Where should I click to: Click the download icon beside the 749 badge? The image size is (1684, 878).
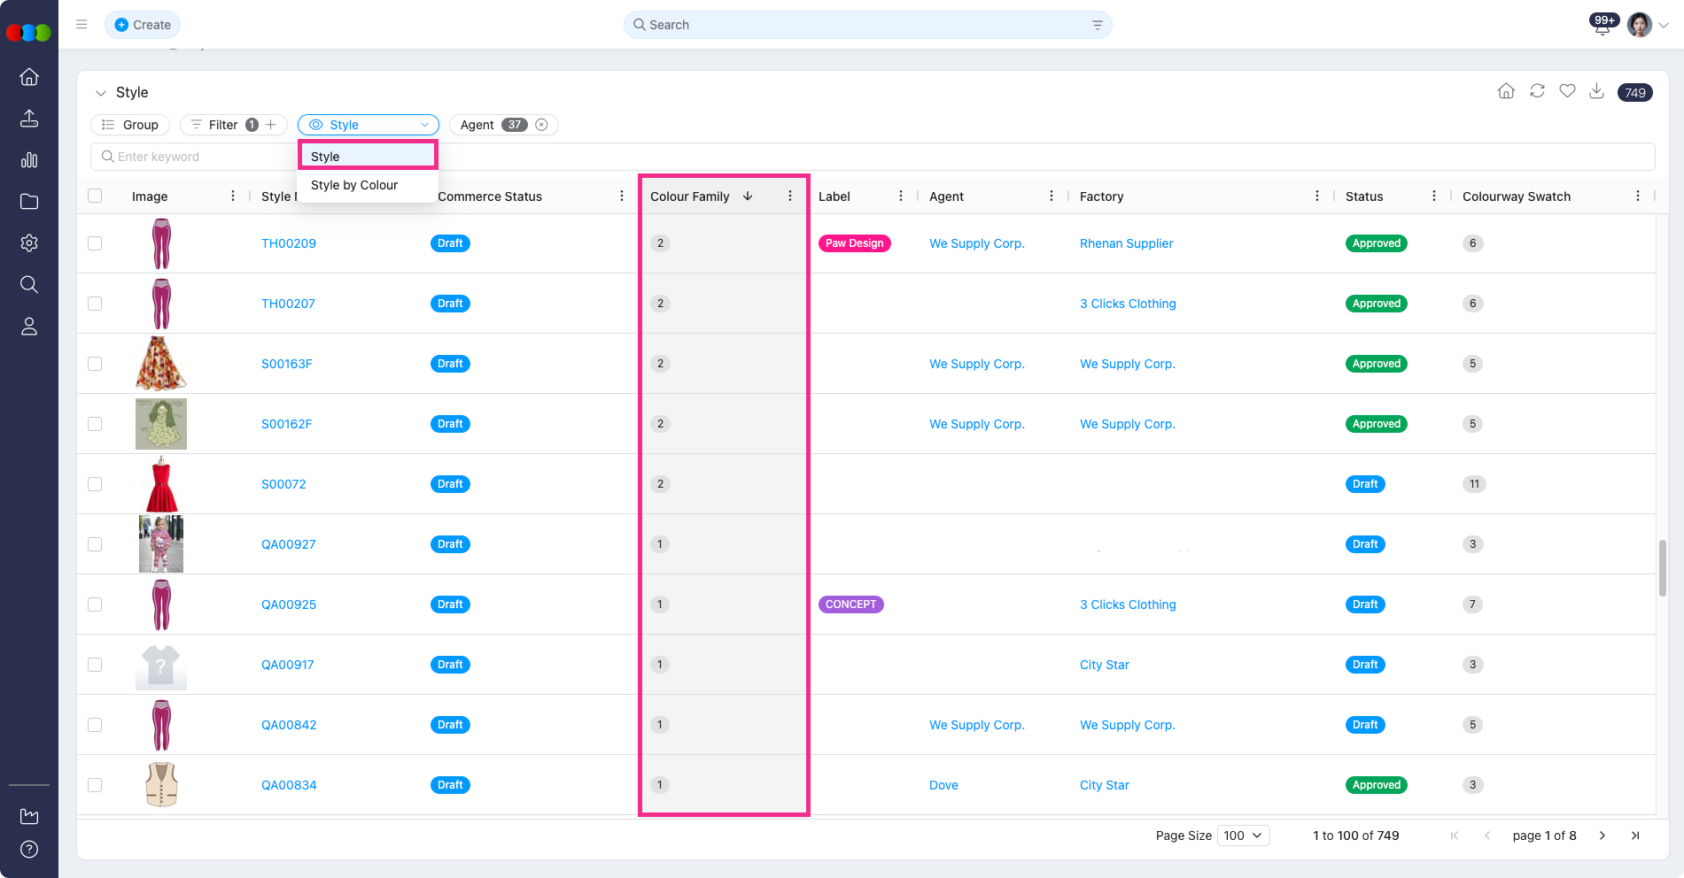coord(1596,91)
